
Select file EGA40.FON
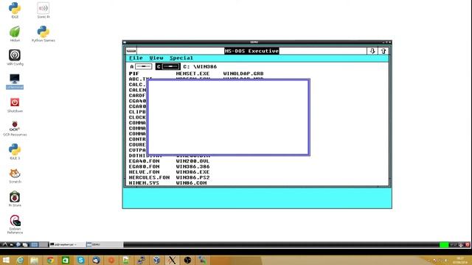click(145, 161)
